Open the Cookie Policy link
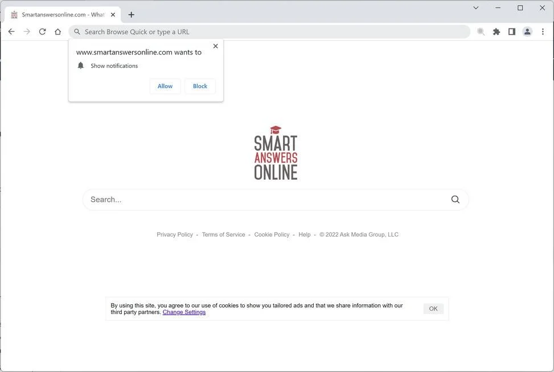Viewport: 554px width, 372px height. tap(272, 235)
